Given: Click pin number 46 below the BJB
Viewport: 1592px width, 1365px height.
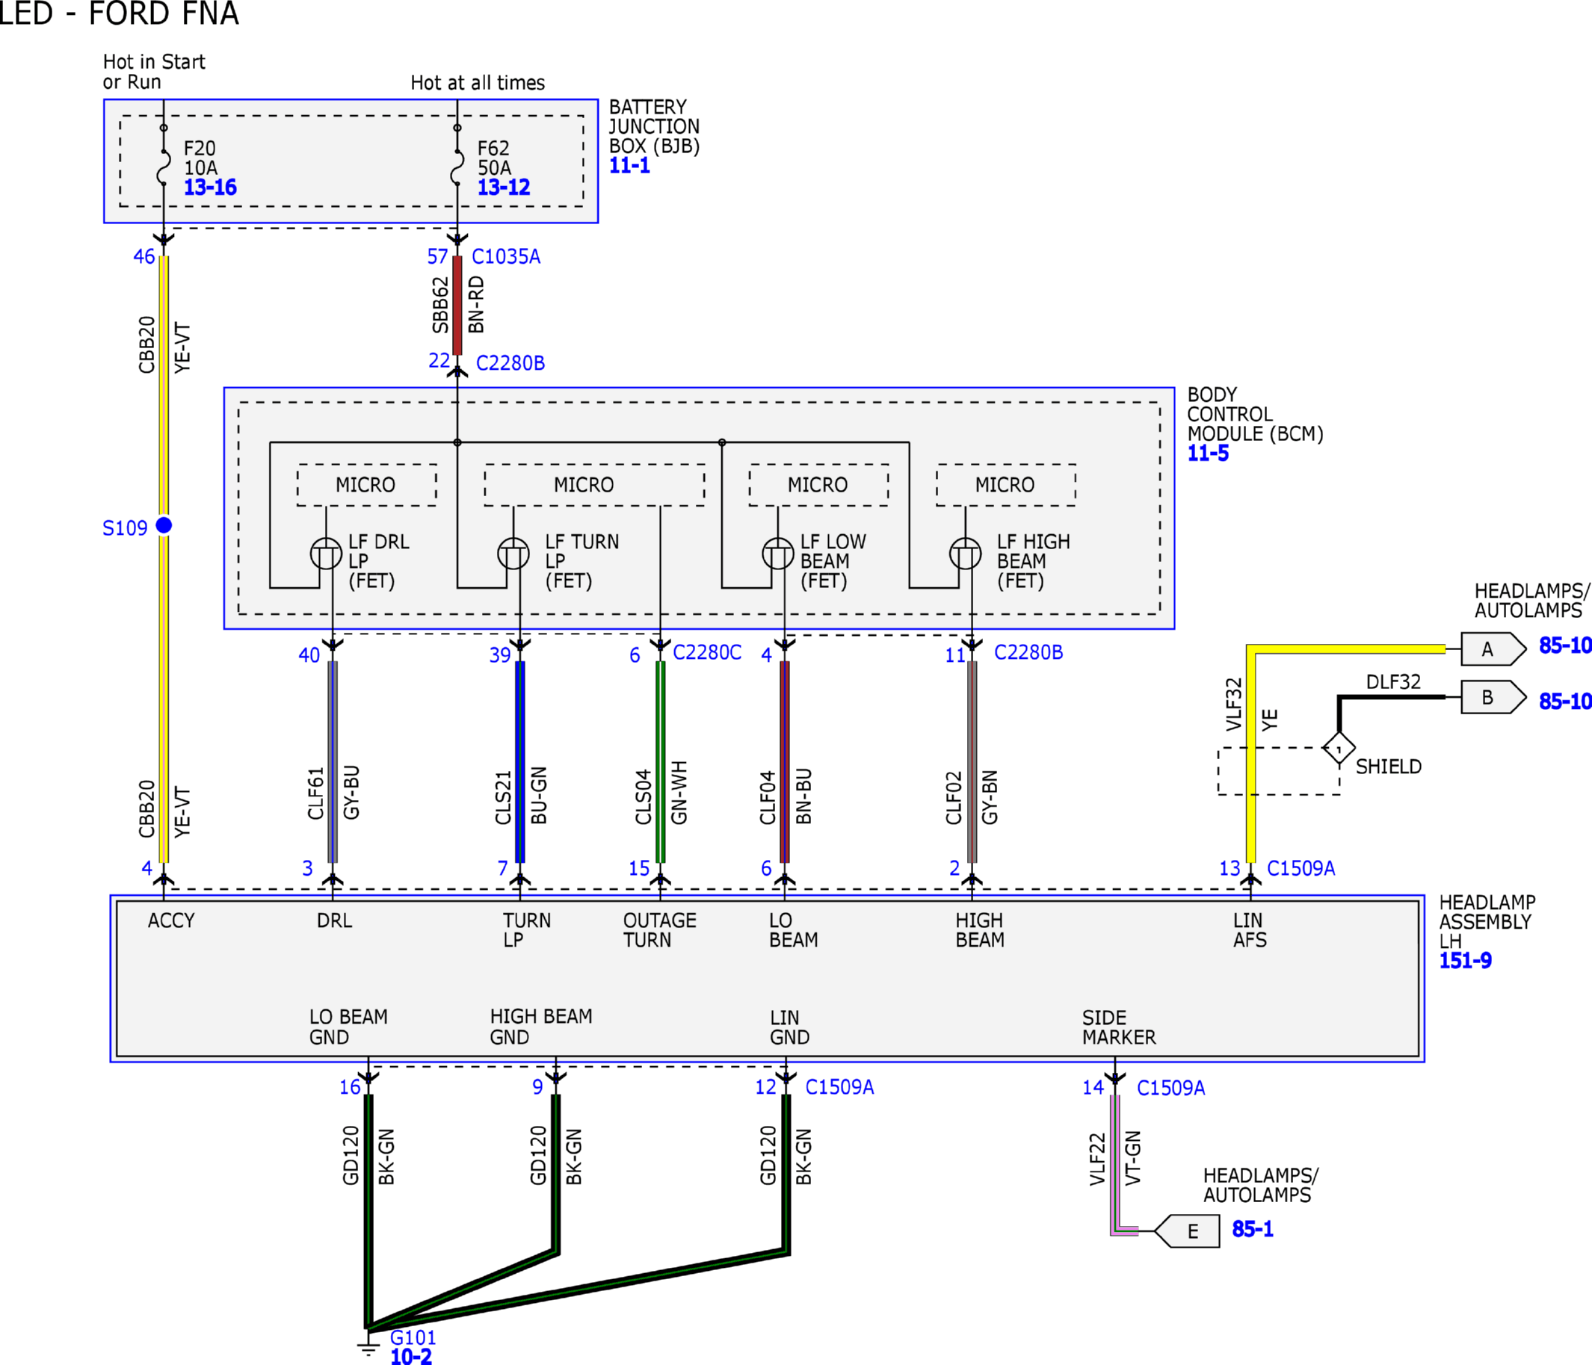Looking at the screenshot, I should (144, 256).
